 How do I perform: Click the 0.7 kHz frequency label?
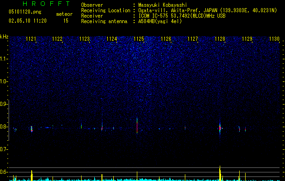4,149
